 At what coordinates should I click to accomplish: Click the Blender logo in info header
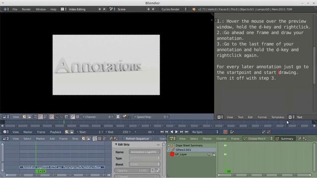tap(194, 9)
